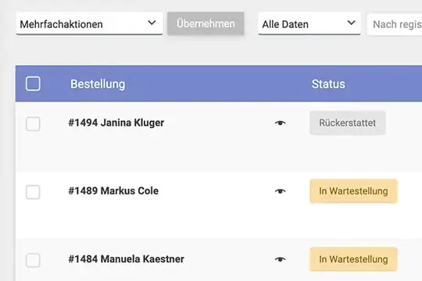Viewport: 422px width, 281px height.
Task: Open the Mehrfachaktionen dropdown
Action: tap(89, 23)
